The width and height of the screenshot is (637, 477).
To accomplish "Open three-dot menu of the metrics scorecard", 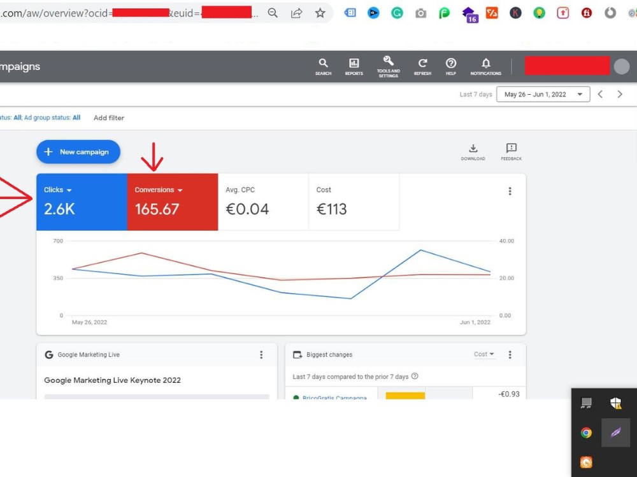I will [x=510, y=191].
